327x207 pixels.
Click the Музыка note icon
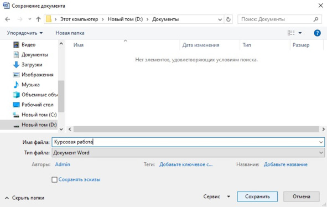pos(16,85)
